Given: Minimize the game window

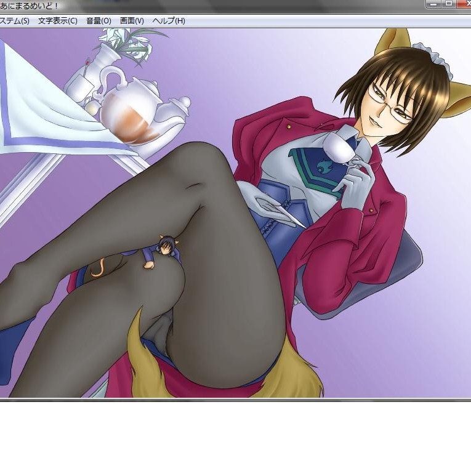Looking at the screenshot, I should coord(433,4).
